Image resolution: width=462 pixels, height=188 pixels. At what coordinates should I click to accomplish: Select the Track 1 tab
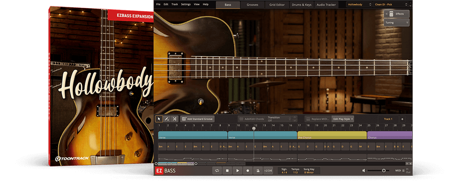tap(388, 119)
